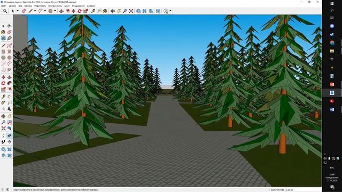The image size is (342, 192).
Task: Select the Pan hand tool in top toolbar
Action: coord(119,11)
